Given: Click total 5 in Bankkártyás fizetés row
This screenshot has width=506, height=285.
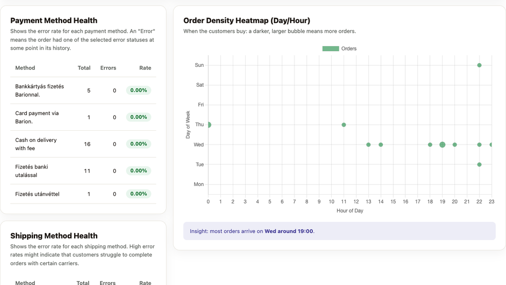Looking at the screenshot, I should click(x=89, y=91).
